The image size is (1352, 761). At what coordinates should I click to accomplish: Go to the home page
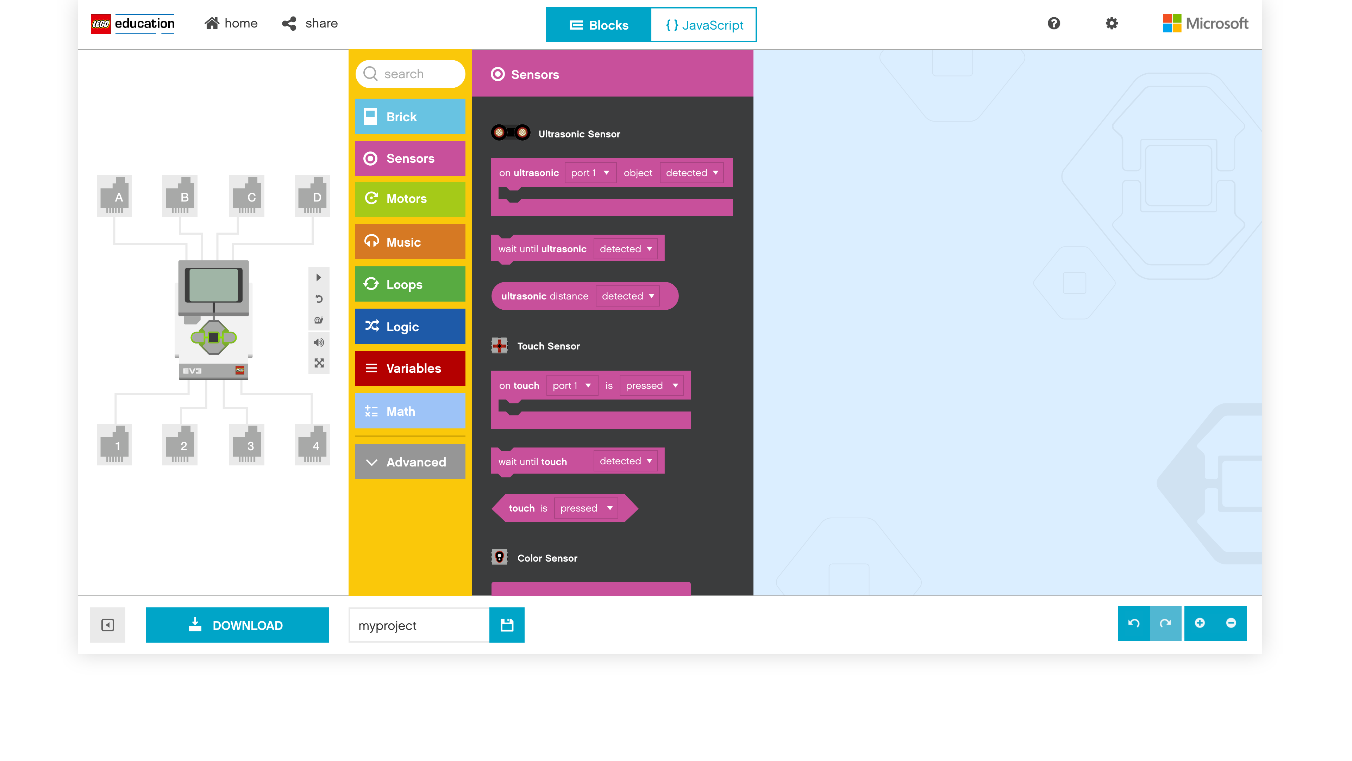point(231,23)
